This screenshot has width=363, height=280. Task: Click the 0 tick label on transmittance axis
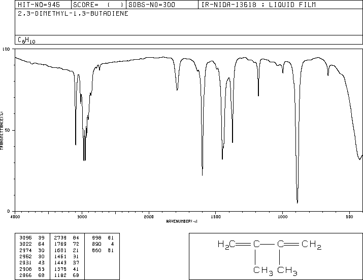pyautogui.click(x=9, y=211)
